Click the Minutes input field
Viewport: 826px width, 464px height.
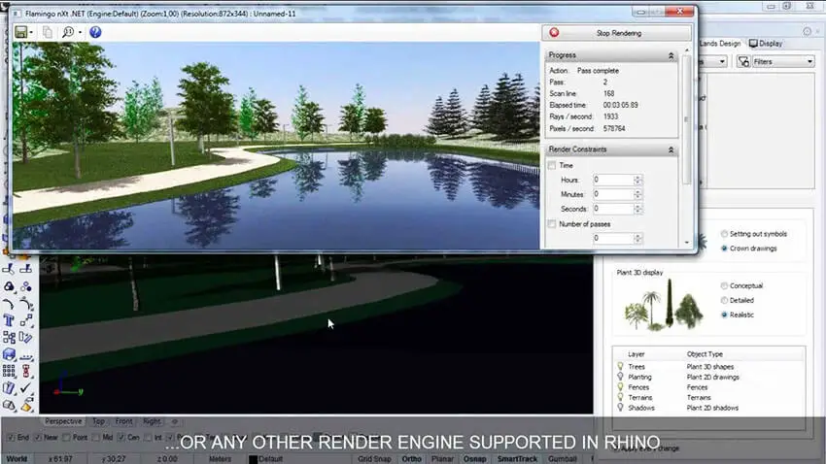[x=612, y=194]
